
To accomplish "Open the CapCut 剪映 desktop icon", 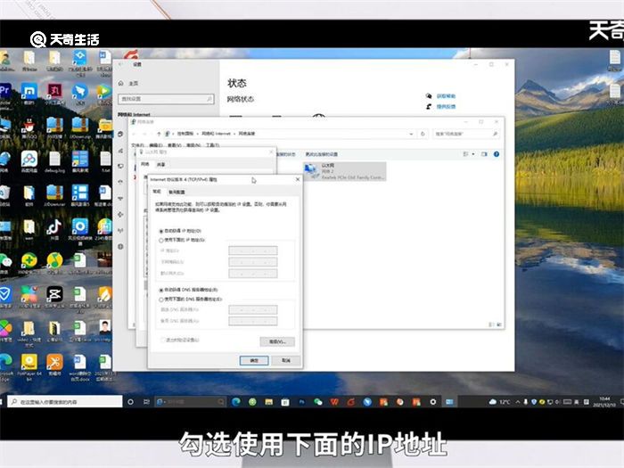I will point(54,297).
